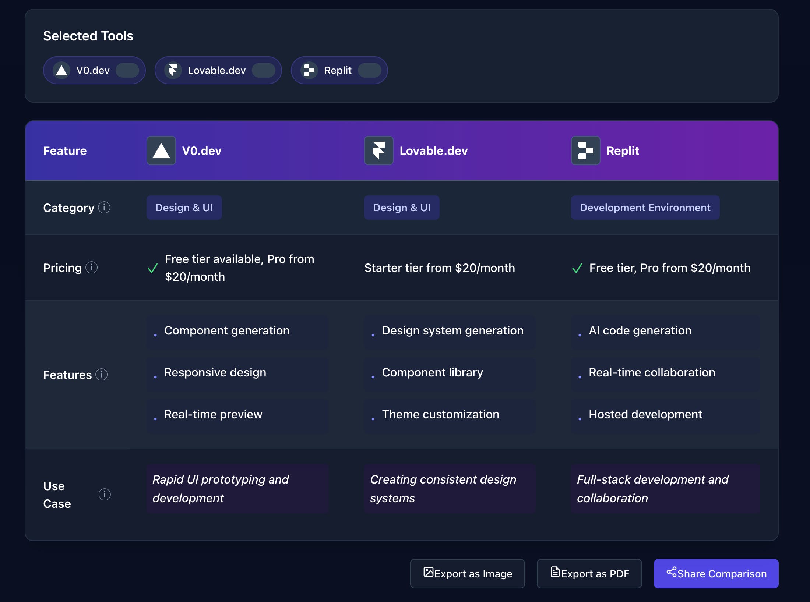The image size is (810, 602).
Task: Click the green checkmark beside V0.dev pricing
Action: [x=153, y=268]
